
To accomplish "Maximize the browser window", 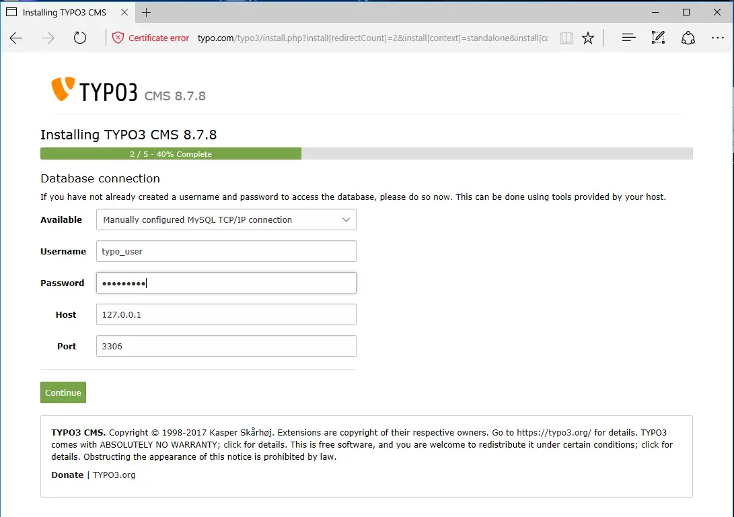I will pyautogui.click(x=686, y=12).
